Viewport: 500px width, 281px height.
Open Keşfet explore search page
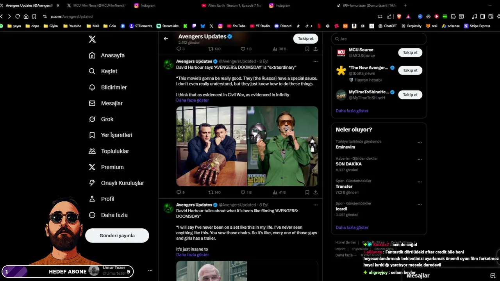[103, 71]
